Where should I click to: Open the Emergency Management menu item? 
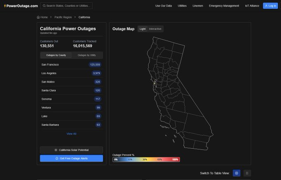click(224, 6)
